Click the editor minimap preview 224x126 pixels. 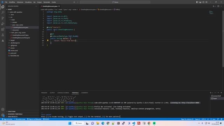coord(211,13)
